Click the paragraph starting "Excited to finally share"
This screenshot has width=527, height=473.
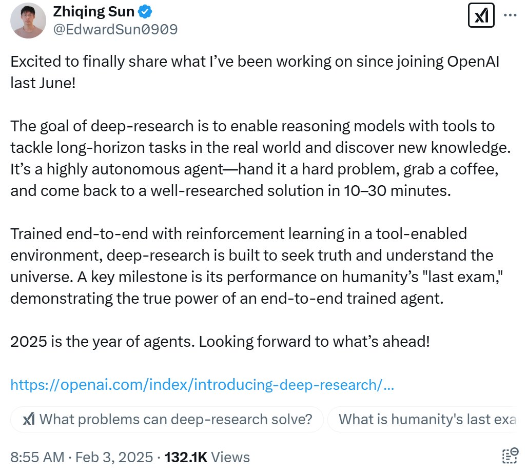pyautogui.click(x=255, y=72)
